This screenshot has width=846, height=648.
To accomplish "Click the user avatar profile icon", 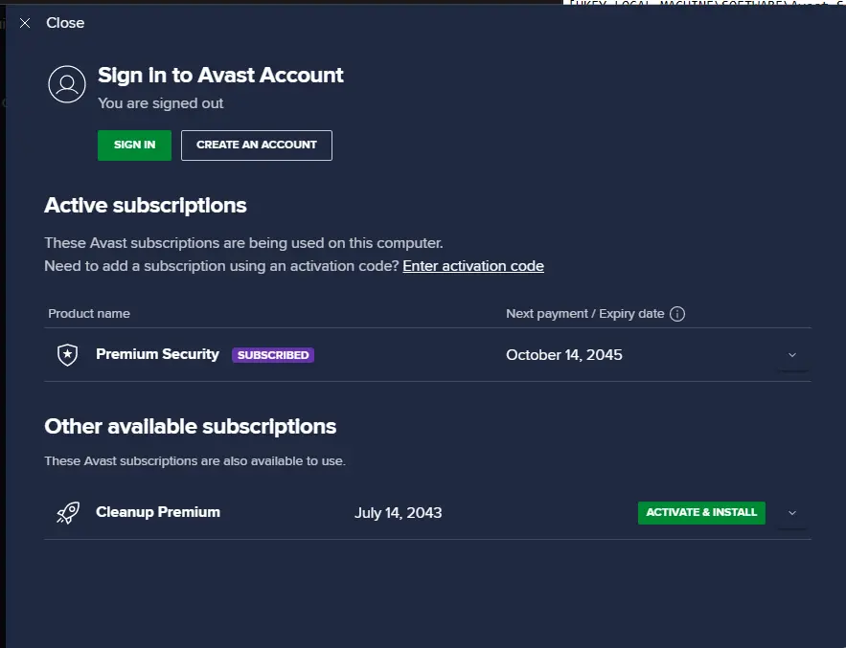I will (67, 84).
